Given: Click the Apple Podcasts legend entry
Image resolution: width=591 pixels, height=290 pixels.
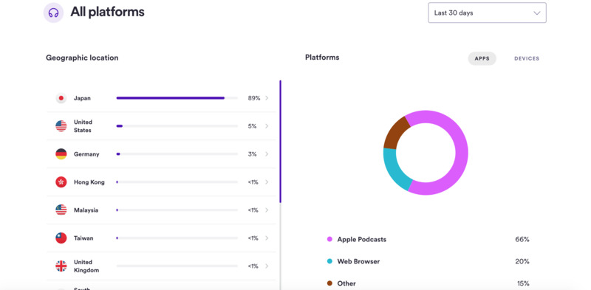Looking at the screenshot, I should [x=357, y=240].
